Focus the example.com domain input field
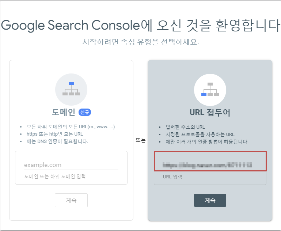The width and height of the screenshot is (281, 231). (x=71, y=165)
